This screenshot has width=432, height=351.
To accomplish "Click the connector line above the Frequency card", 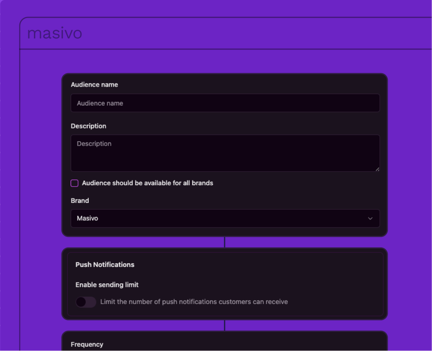I will point(225,325).
